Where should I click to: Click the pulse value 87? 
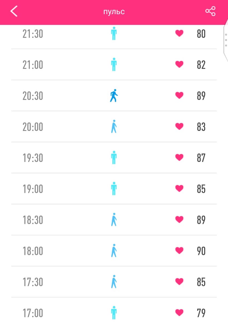[201, 158]
